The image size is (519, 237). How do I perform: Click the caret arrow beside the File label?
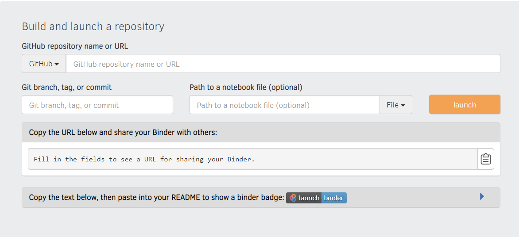[x=403, y=105]
